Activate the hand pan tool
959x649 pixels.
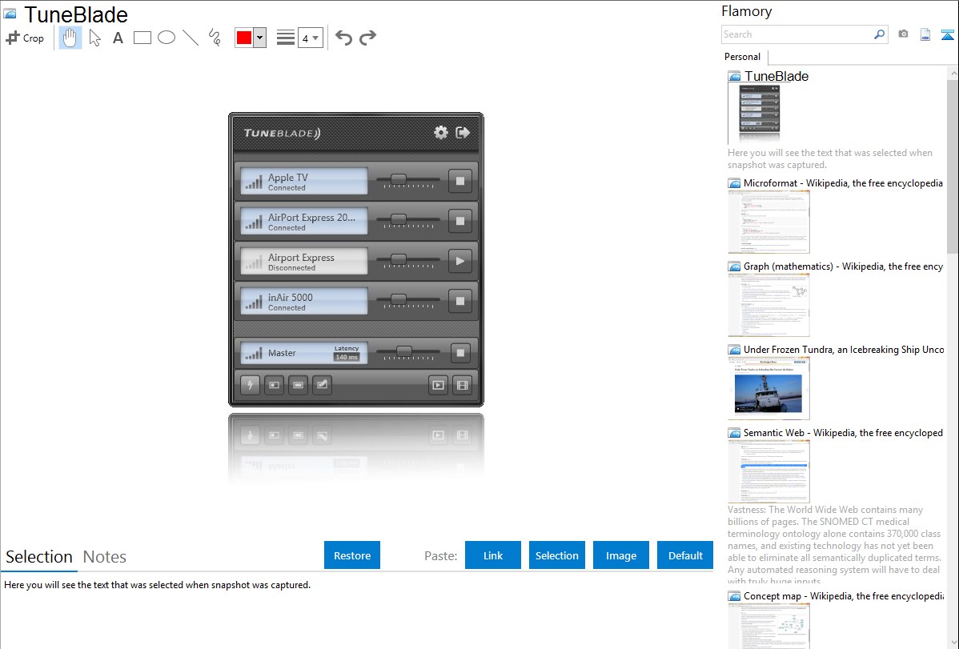coord(70,38)
